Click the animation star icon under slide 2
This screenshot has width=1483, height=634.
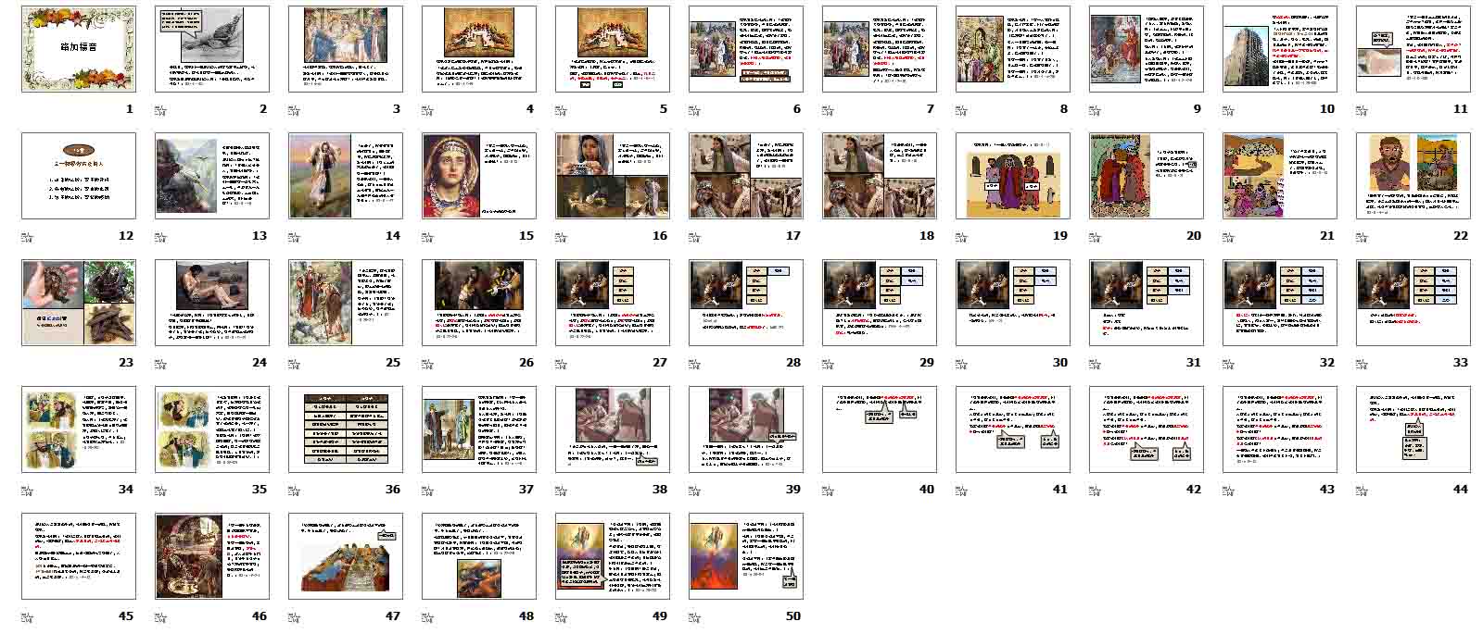coord(160,110)
